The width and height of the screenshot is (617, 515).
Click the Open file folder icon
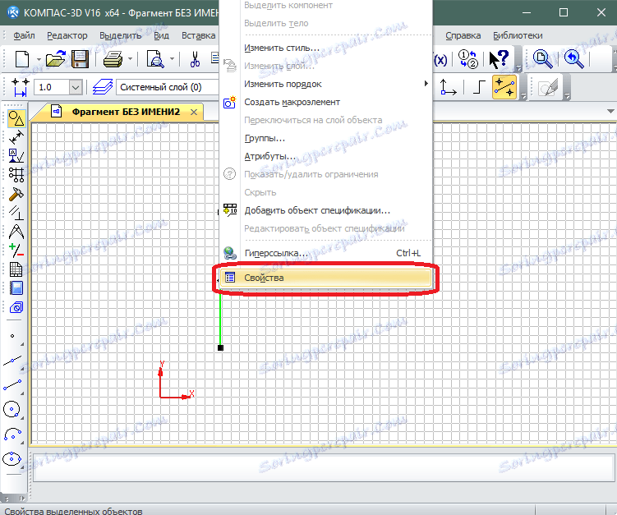55,59
